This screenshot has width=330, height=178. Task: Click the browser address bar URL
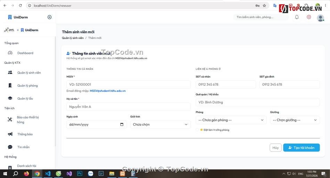point(52,6)
